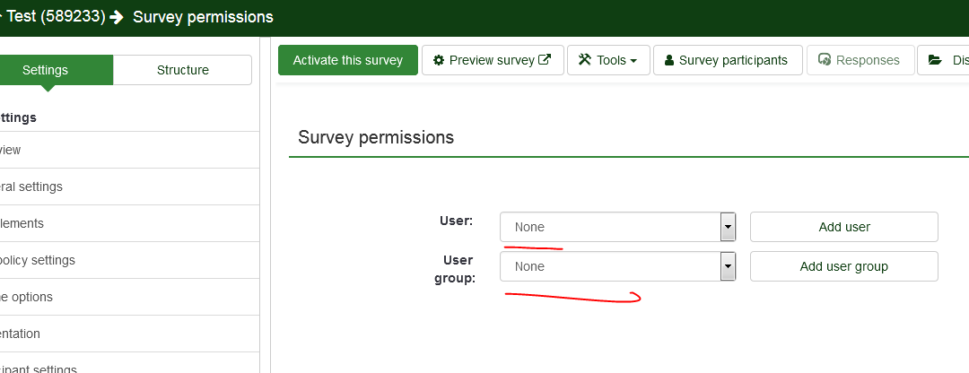This screenshot has height=373, width=969.
Task: Click the wrench and hammer Tools icon
Action: pos(585,60)
